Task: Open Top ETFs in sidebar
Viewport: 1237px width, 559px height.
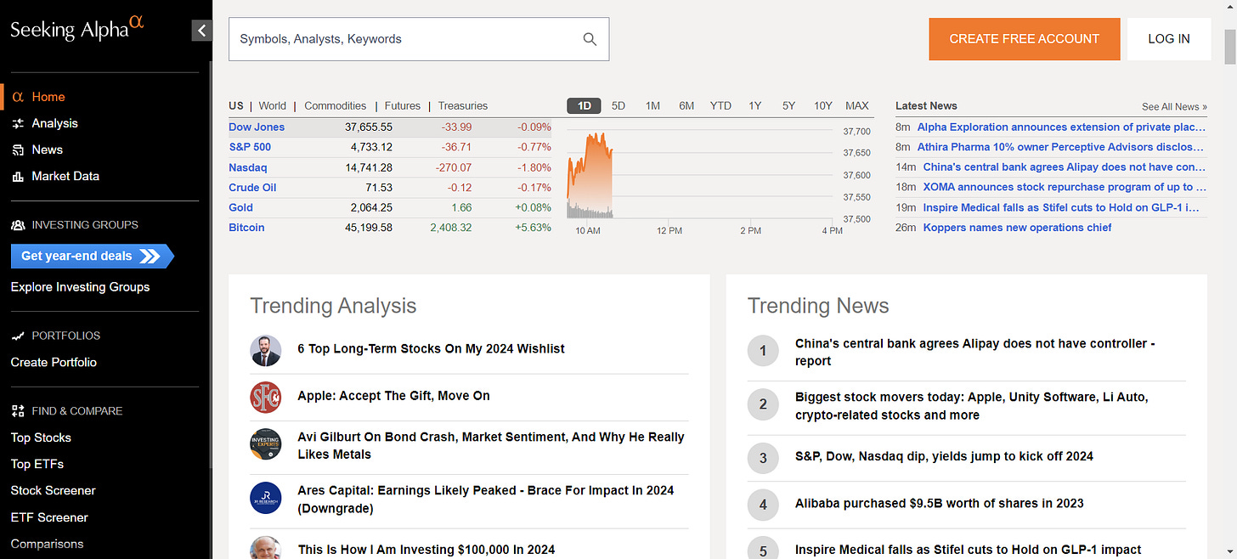Action: 37,464
